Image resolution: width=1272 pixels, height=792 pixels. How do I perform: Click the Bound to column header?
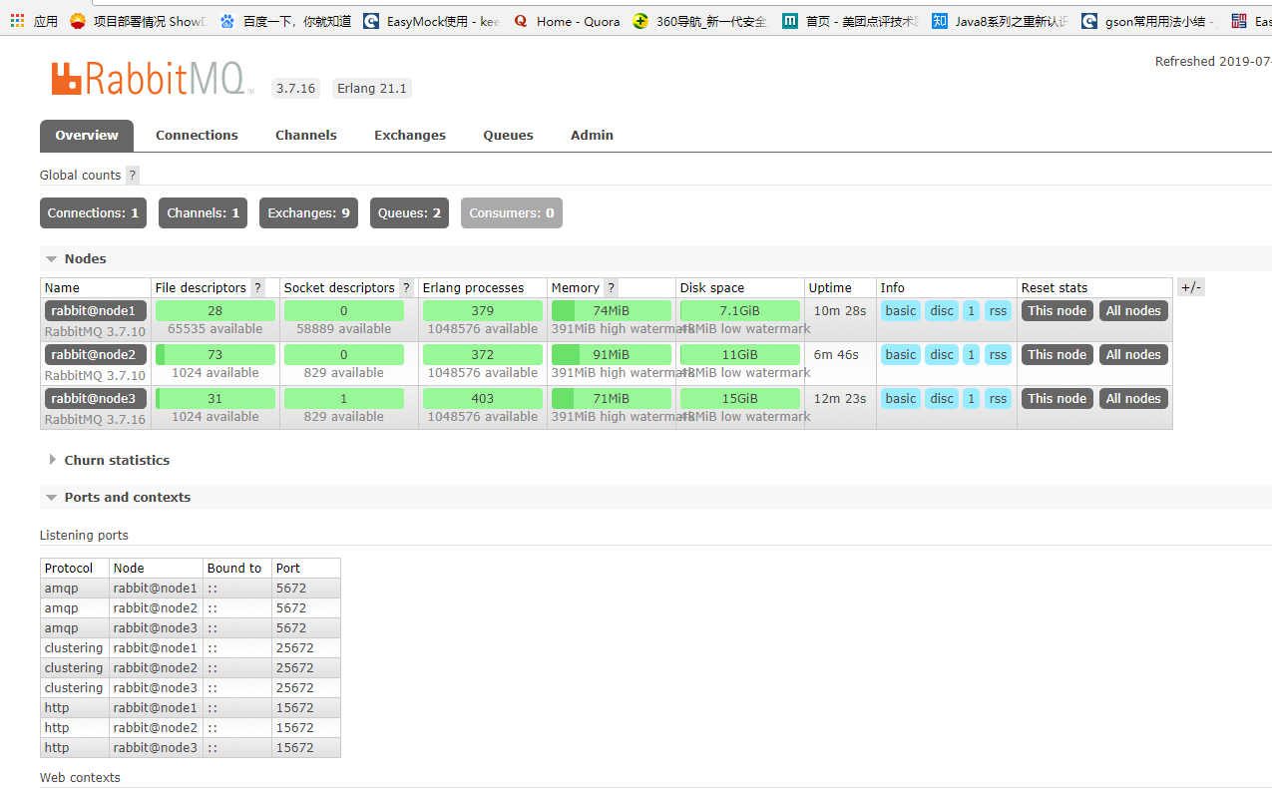234,569
